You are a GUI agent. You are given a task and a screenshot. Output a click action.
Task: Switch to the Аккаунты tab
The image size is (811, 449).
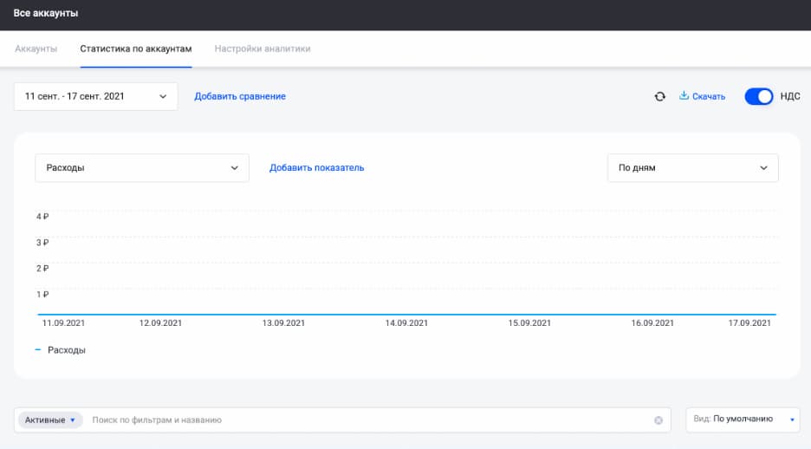pos(36,49)
